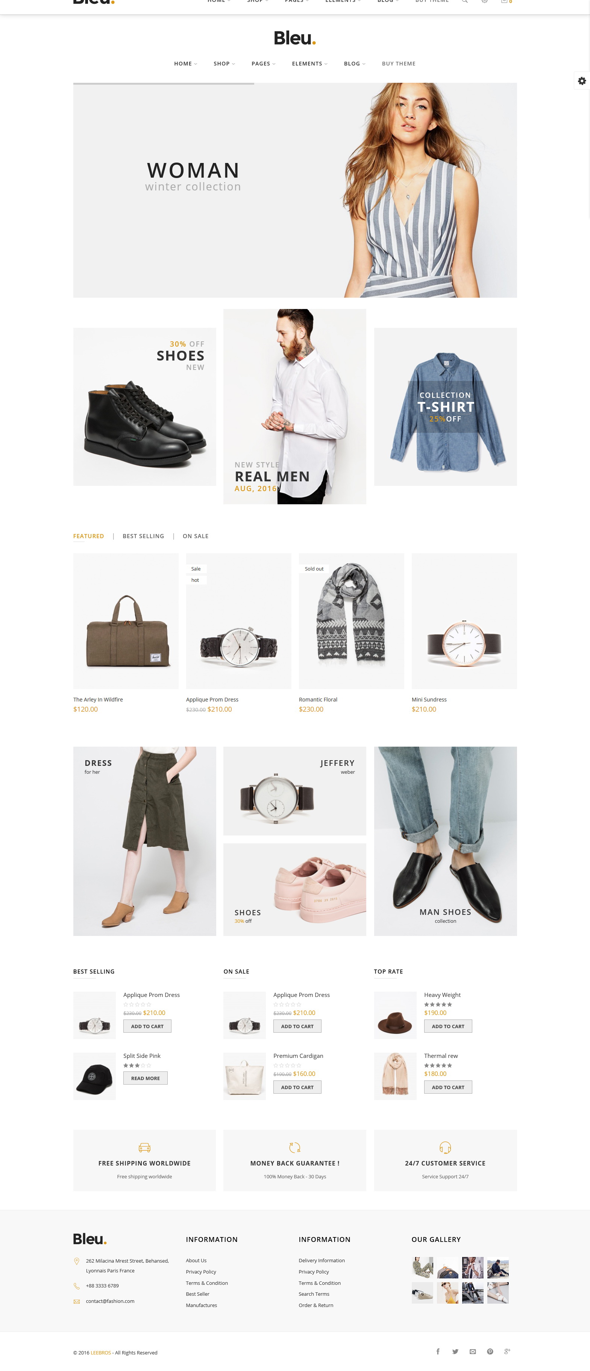This screenshot has width=590, height=1371.
Task: Open the shopping cart icon in header
Action: [x=505, y=2]
